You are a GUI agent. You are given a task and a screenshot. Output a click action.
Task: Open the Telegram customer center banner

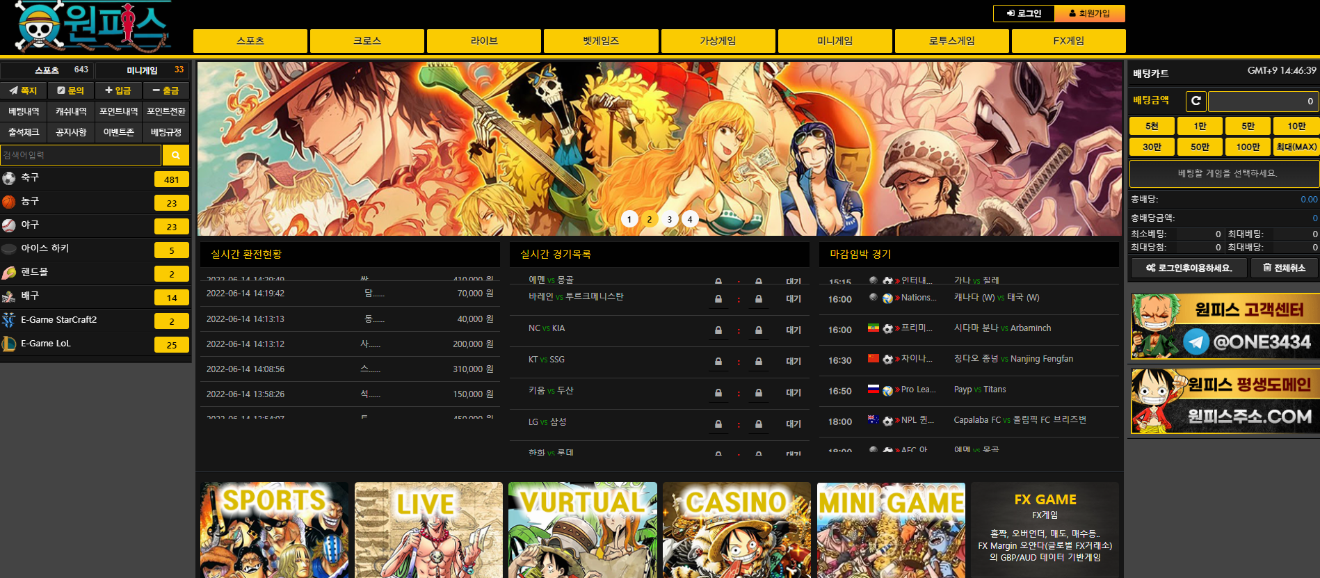[1225, 326]
